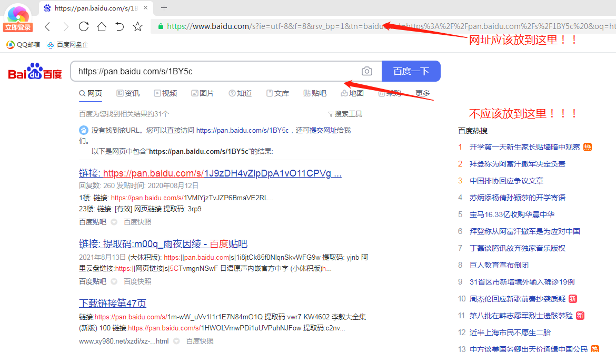Click the 百度一下 search button
This screenshot has width=616, height=352.
411,71
